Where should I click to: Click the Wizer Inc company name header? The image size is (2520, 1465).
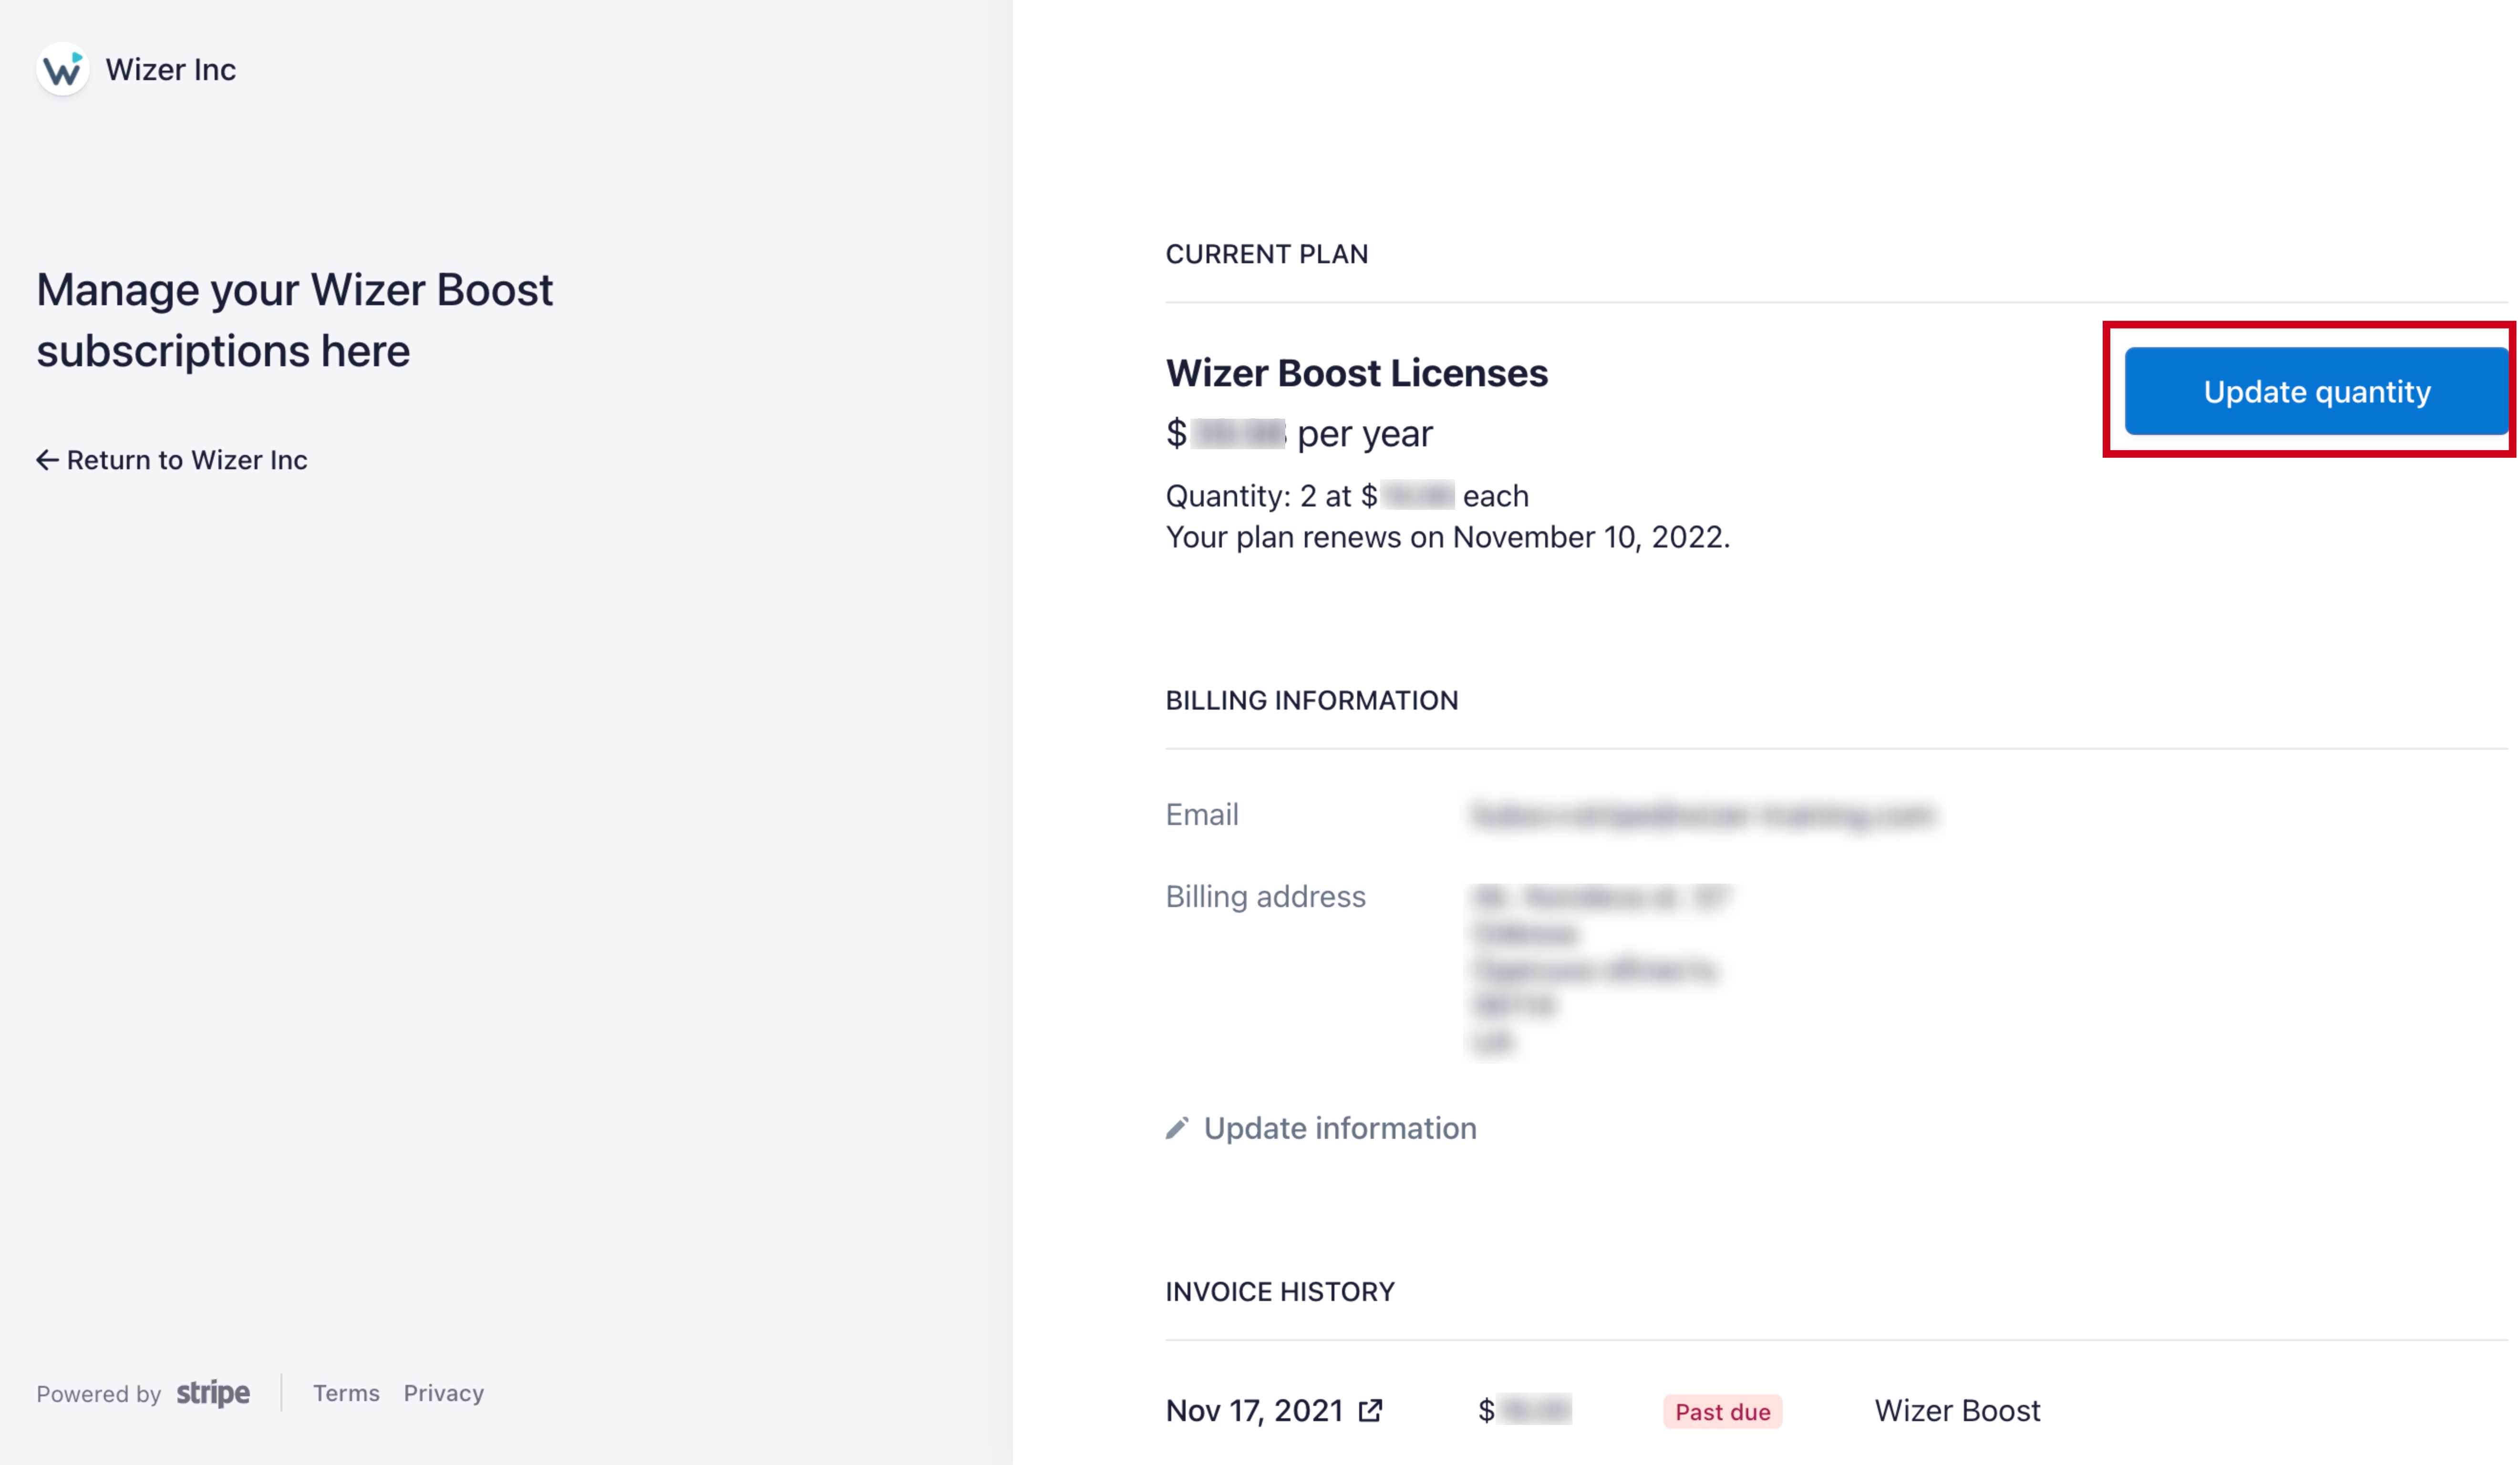(x=171, y=69)
